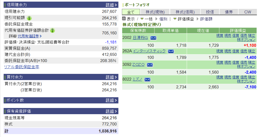260x137 pixels.
Task: Click 現売 for ミズノ
Action: click(x=228, y=77)
